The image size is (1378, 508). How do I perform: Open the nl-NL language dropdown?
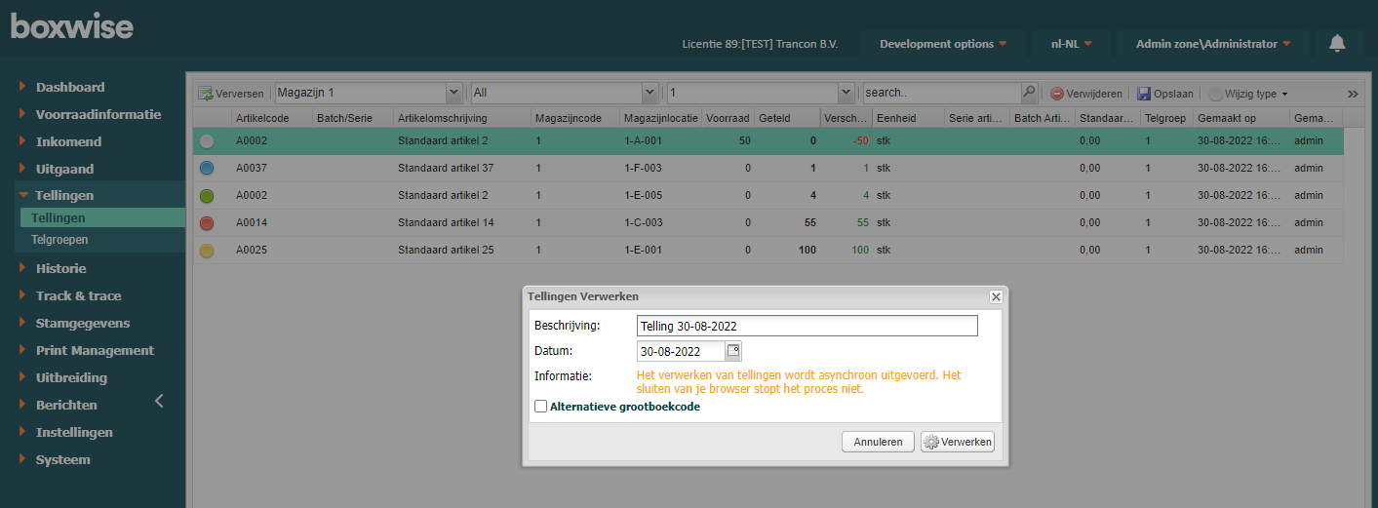pyautogui.click(x=1071, y=44)
